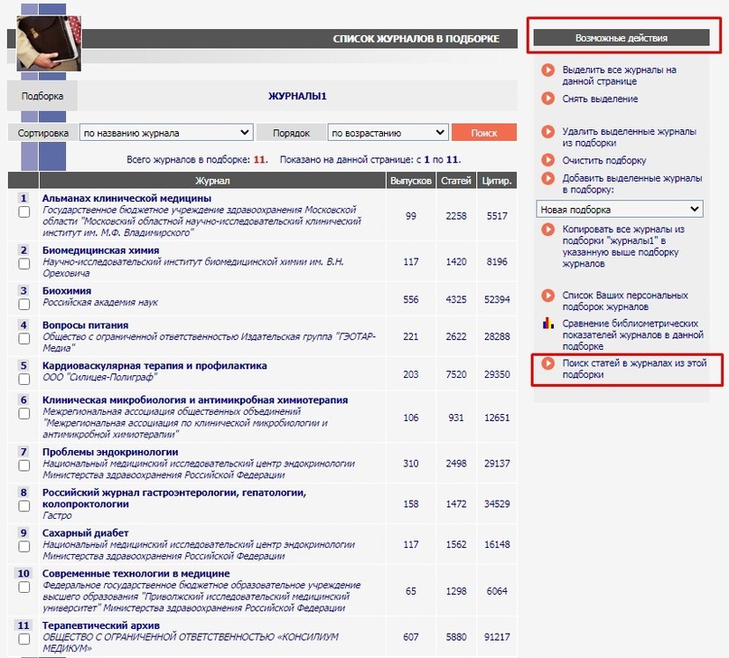Open Кардиоваскулярная терапия и профилактика title
729x658 pixels.
[x=154, y=365]
